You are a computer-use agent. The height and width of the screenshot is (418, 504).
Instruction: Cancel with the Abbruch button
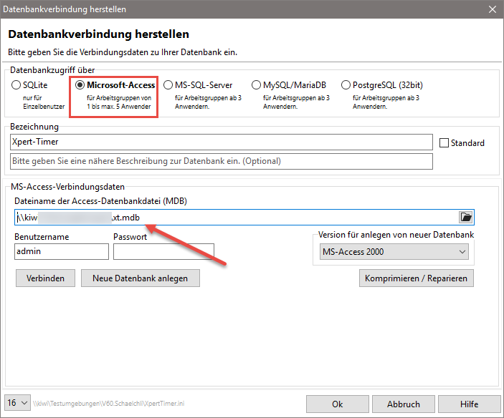pyautogui.click(x=404, y=404)
